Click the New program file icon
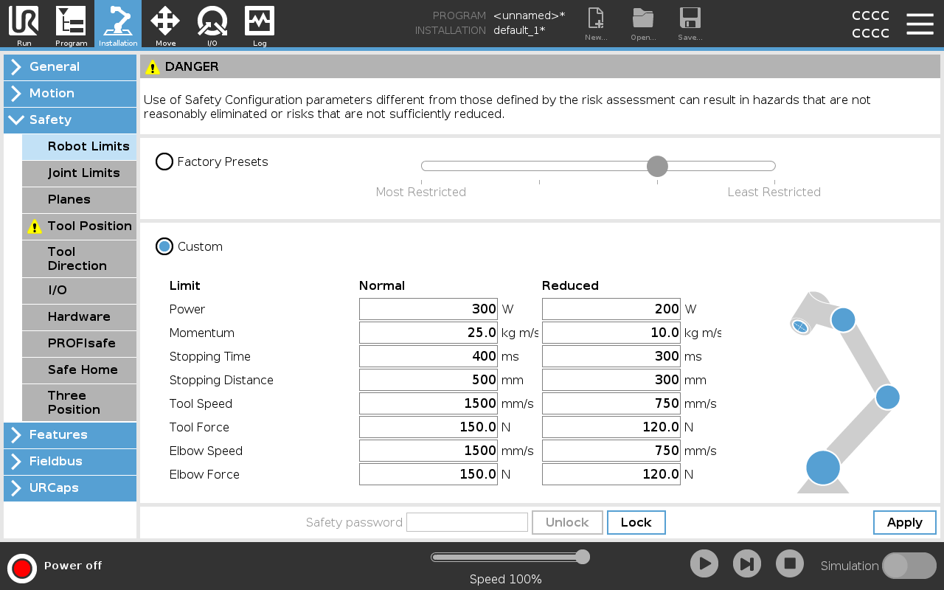This screenshot has height=590, width=944. coord(595,19)
